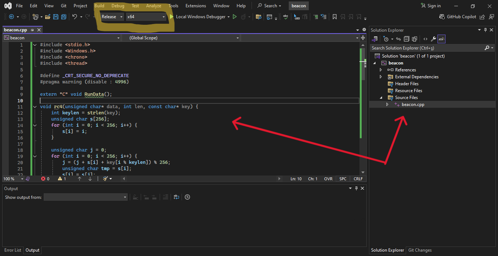The image size is (498, 256).
Task: Click the Collapse All icon in Solution Explorer
Action: (406, 39)
